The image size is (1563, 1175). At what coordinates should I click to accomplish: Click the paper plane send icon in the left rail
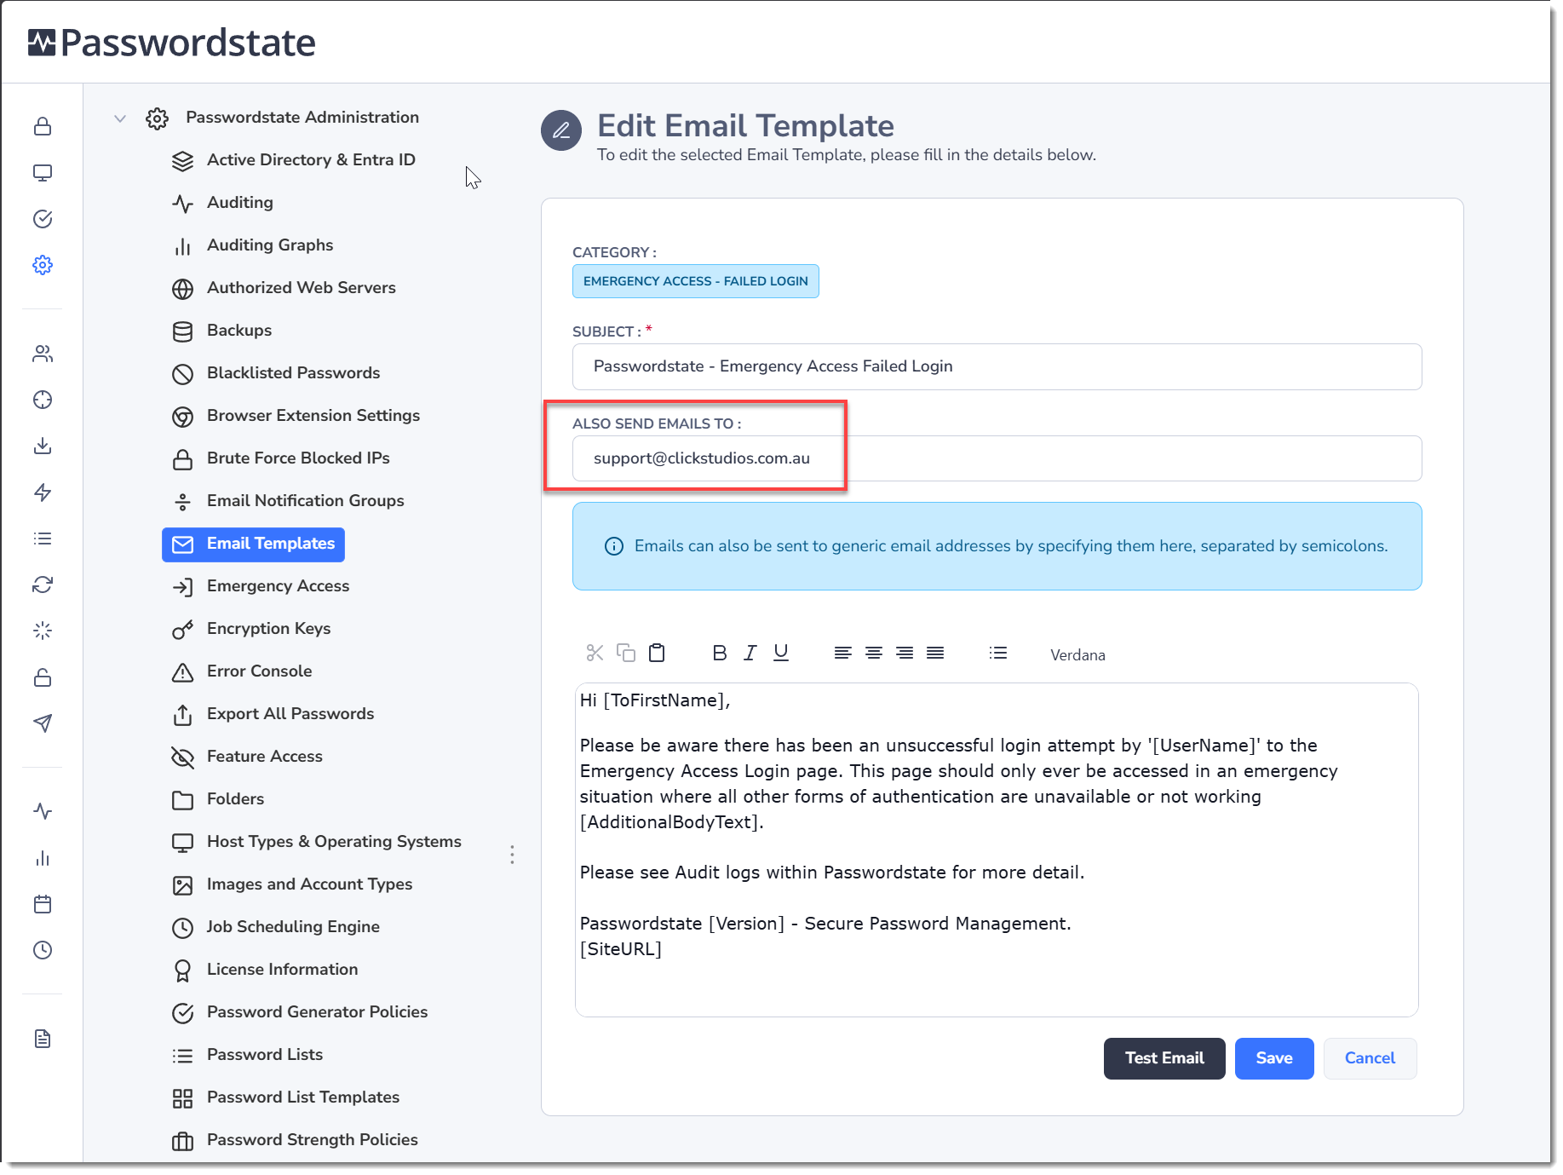click(43, 723)
